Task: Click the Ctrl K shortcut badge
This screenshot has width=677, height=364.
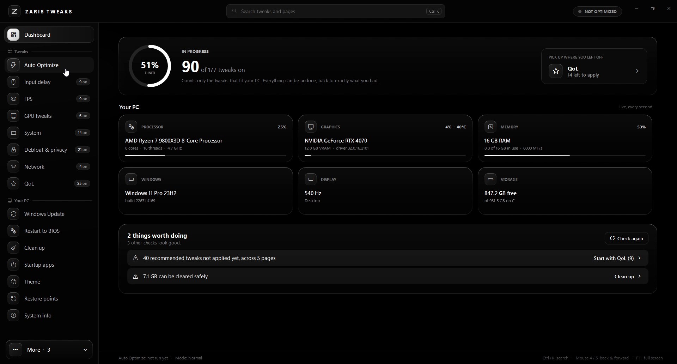Action: tap(434, 11)
